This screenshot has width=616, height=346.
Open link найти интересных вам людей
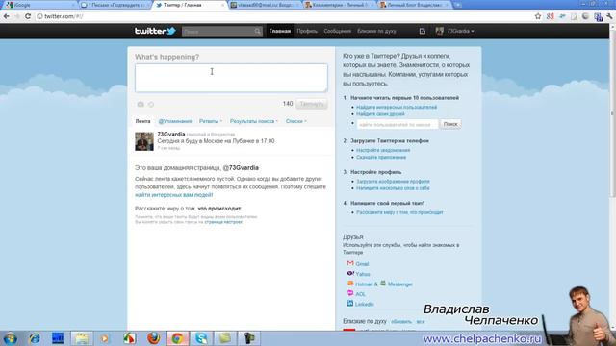point(174,195)
